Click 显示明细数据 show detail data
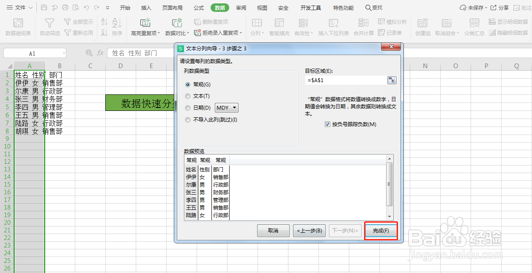This screenshot has height=273, width=532. point(508,22)
